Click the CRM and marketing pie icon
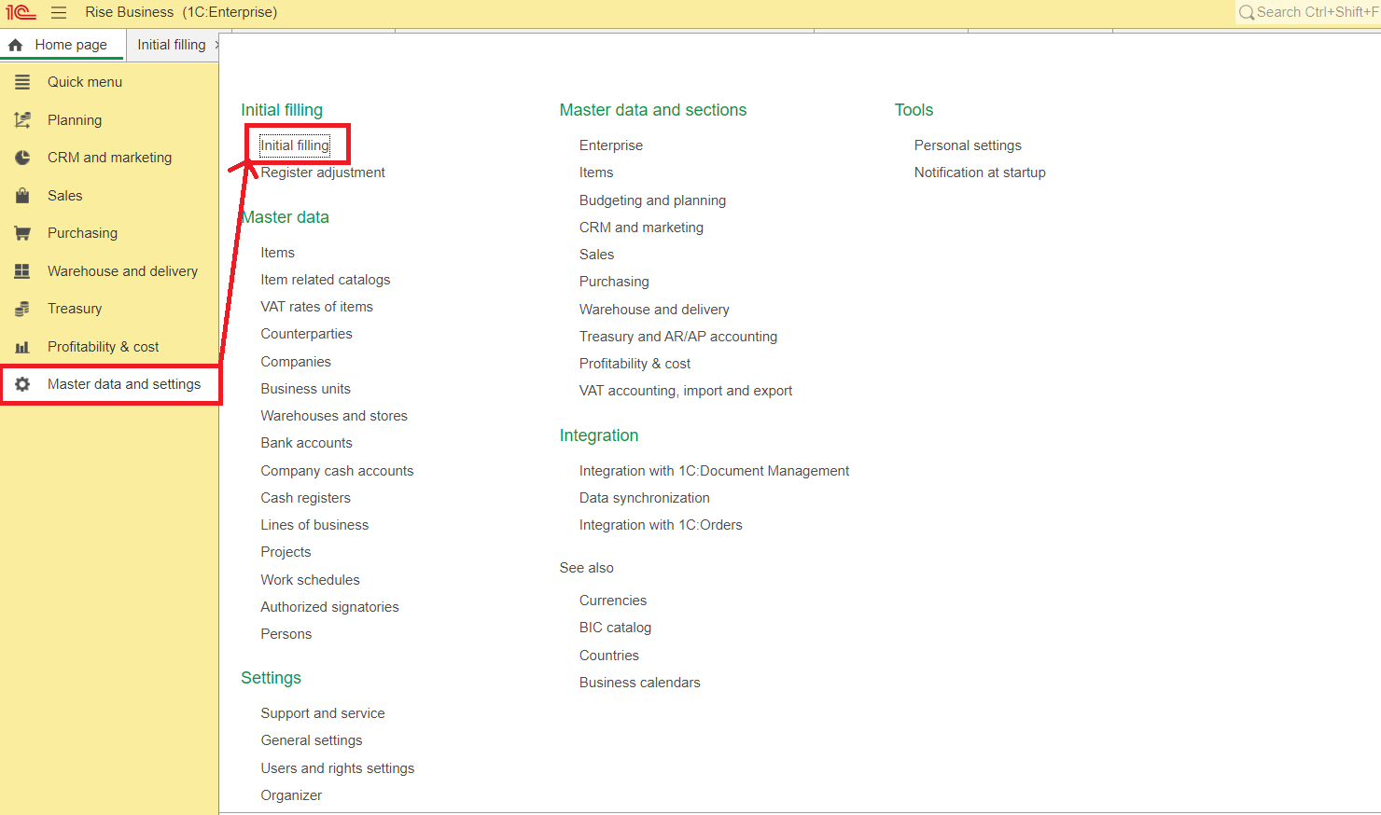The width and height of the screenshot is (1381, 815). (x=22, y=158)
